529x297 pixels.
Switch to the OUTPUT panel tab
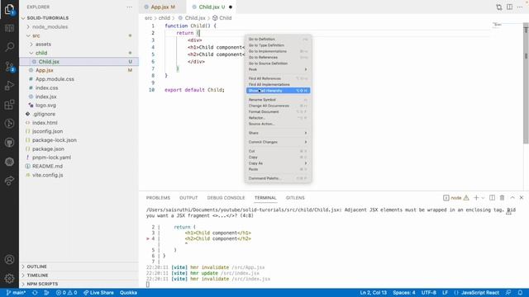pos(188,198)
